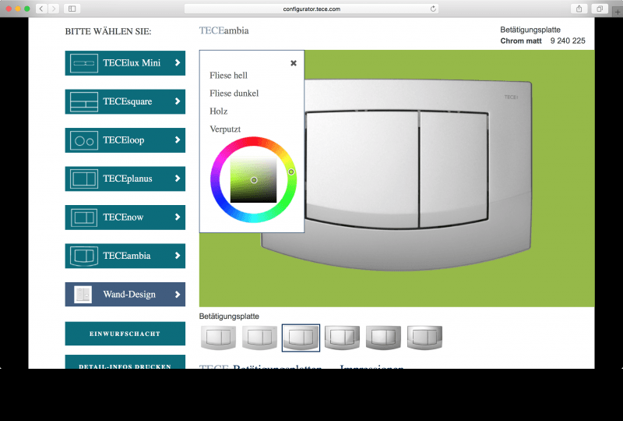Select the TECElux Mini plate option
The height and width of the screenshot is (421, 623).
125,63
